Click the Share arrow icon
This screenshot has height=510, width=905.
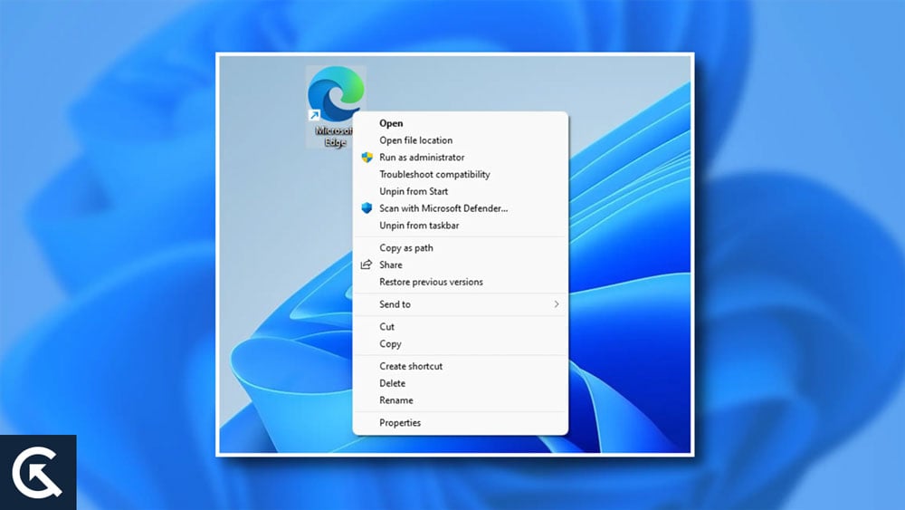point(367,265)
